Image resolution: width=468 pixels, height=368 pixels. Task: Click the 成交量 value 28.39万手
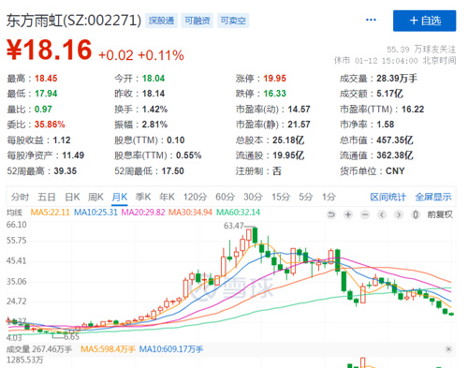coord(397,79)
